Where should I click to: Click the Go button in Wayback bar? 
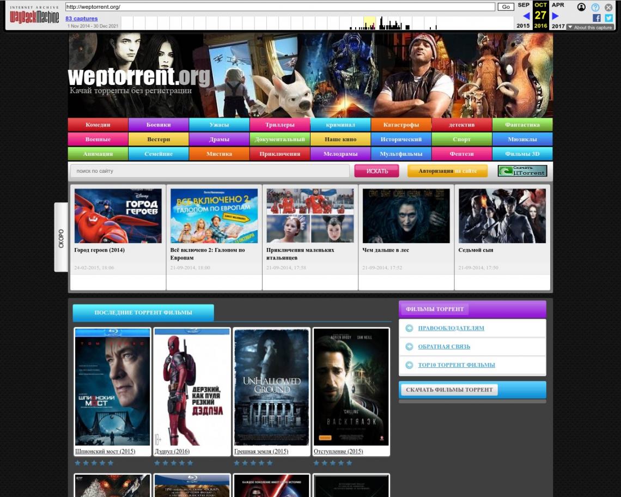point(506,7)
